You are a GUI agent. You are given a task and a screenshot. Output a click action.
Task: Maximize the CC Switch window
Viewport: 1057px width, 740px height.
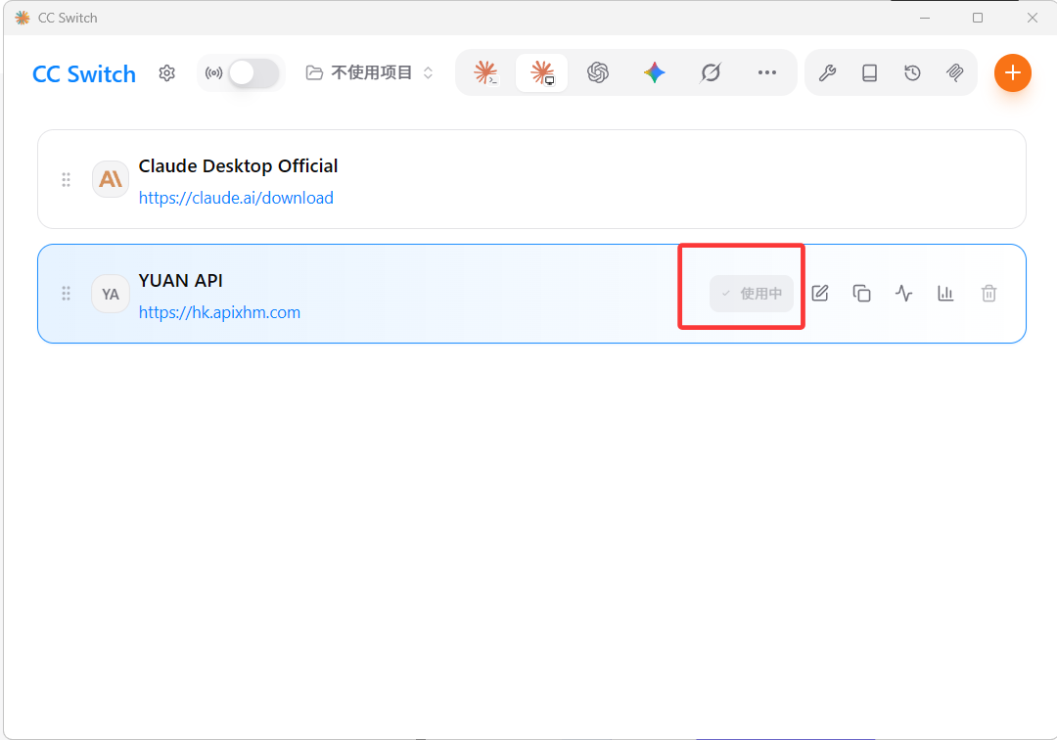(x=978, y=18)
